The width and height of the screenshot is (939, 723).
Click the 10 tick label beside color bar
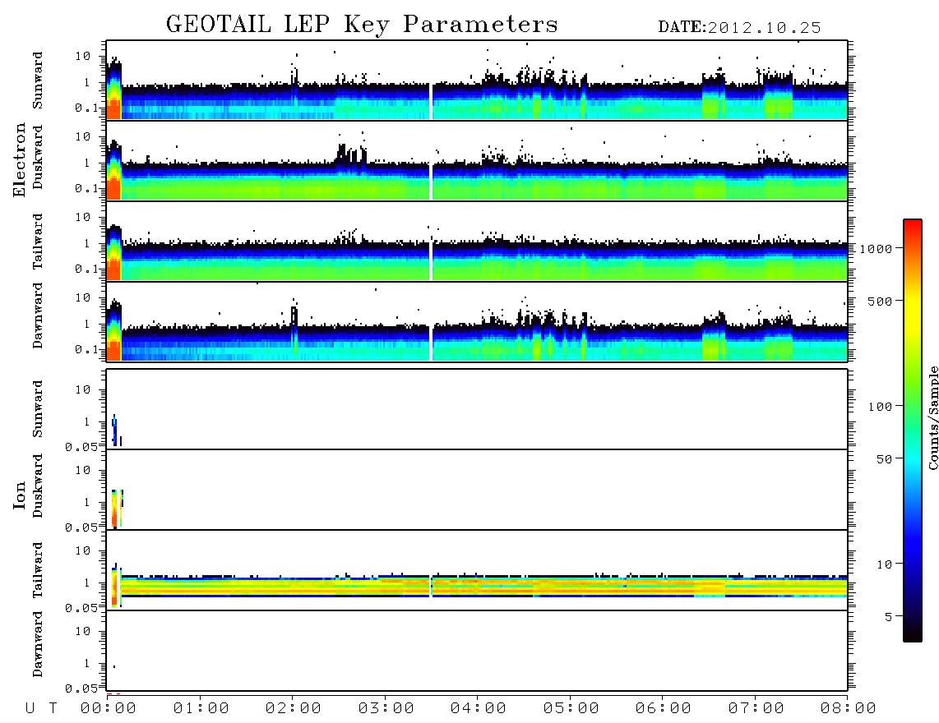pos(885,564)
